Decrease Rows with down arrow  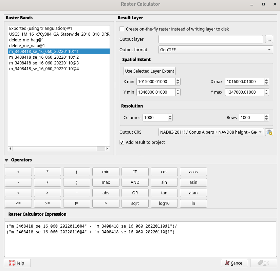coord(266,119)
